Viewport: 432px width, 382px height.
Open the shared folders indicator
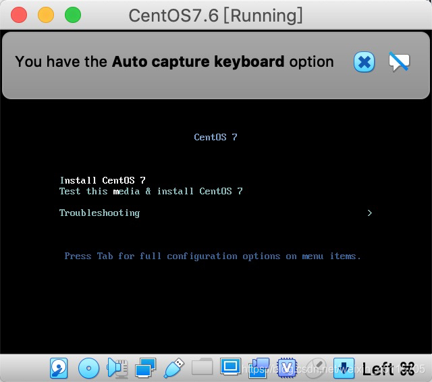coord(202,366)
